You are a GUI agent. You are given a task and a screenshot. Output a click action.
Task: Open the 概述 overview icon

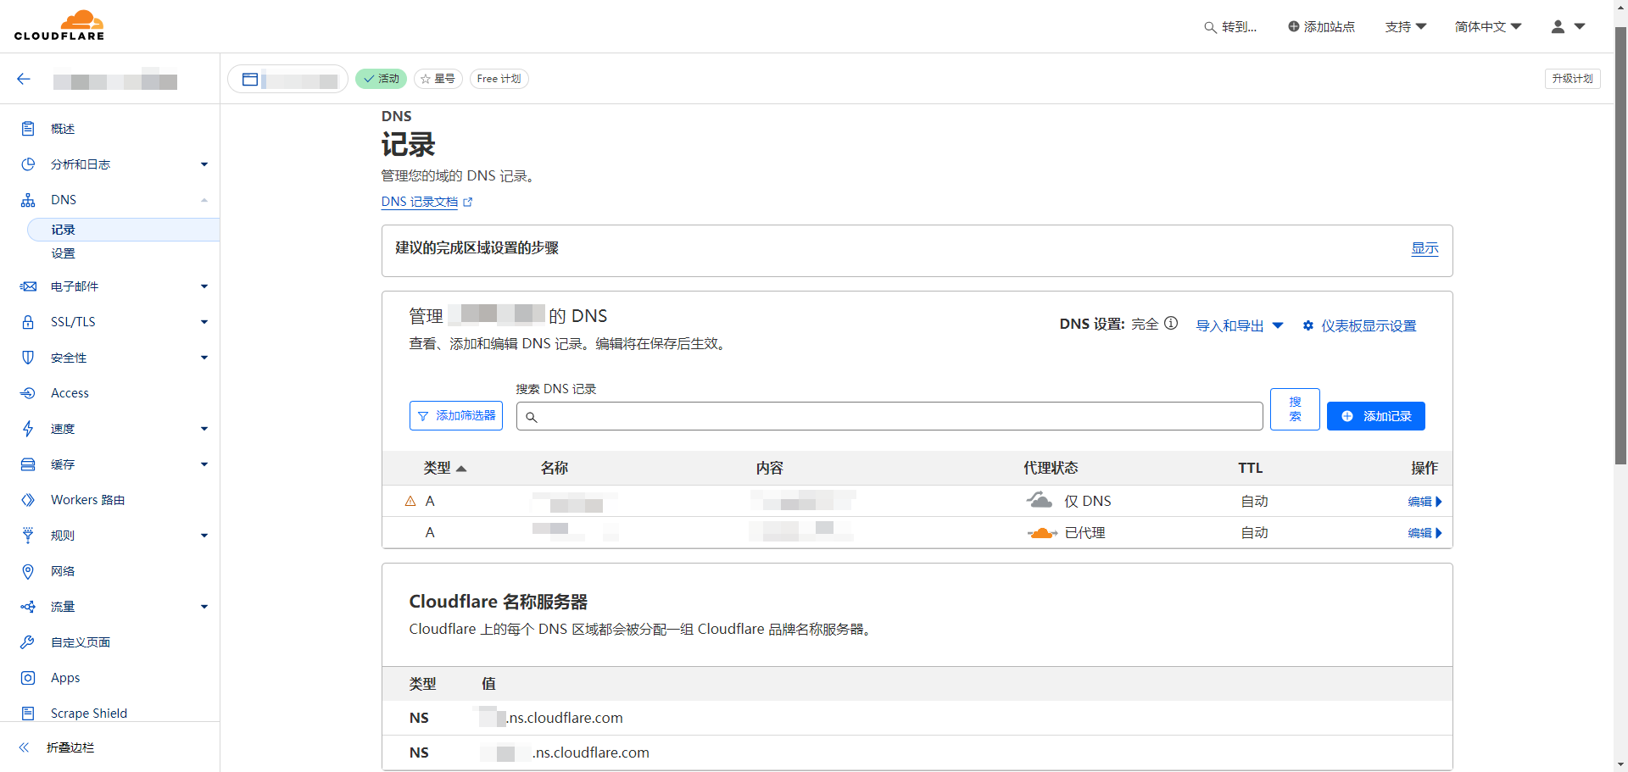pyautogui.click(x=28, y=129)
